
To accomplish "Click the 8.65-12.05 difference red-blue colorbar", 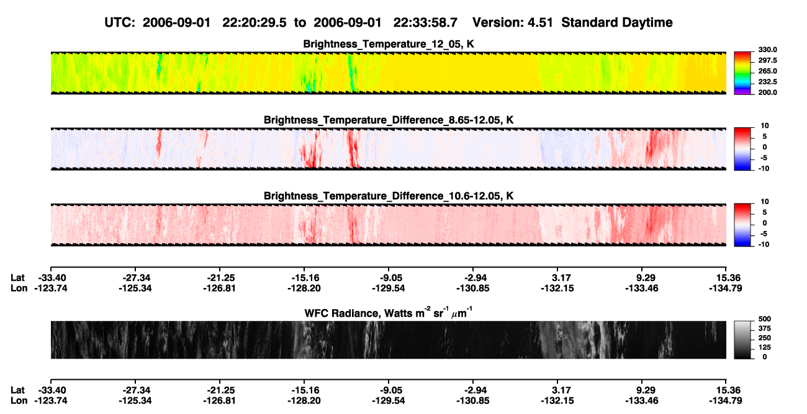I will coord(742,148).
